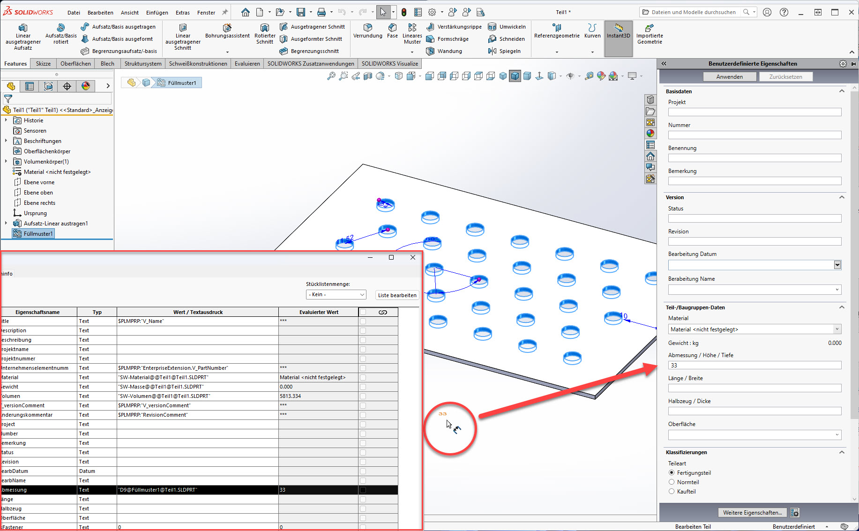Screen dimensions: 859x531
Task: Open the options gear in title bar
Action: (432, 12)
